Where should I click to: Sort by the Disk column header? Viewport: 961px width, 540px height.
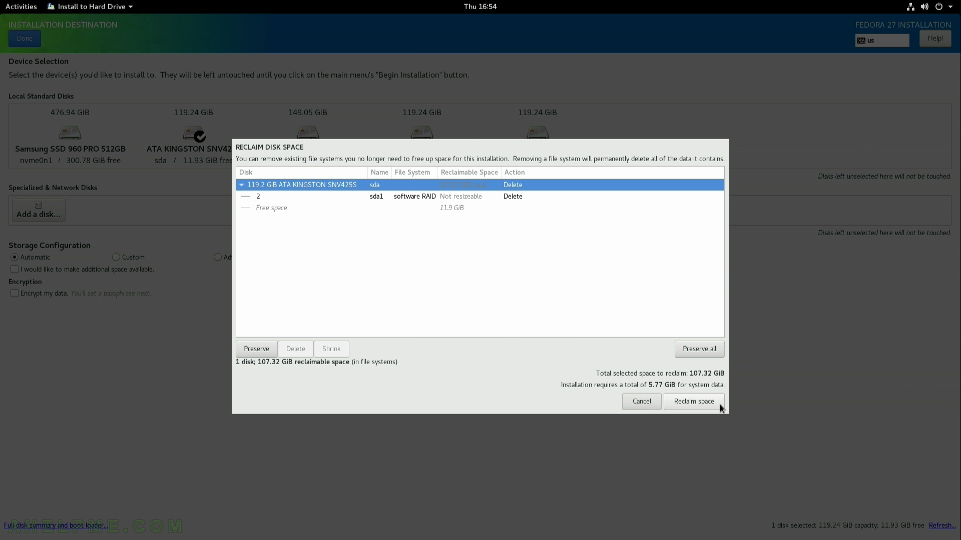coord(302,172)
